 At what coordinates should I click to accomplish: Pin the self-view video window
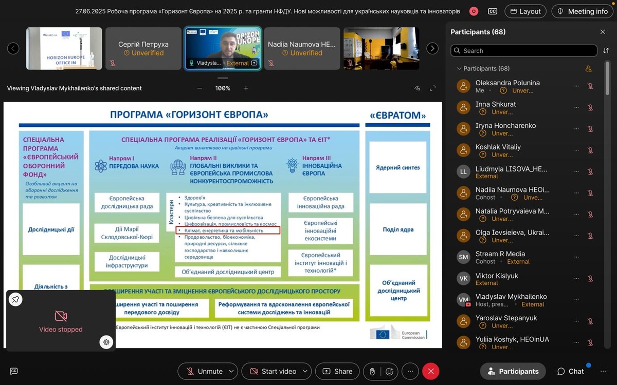point(16,299)
